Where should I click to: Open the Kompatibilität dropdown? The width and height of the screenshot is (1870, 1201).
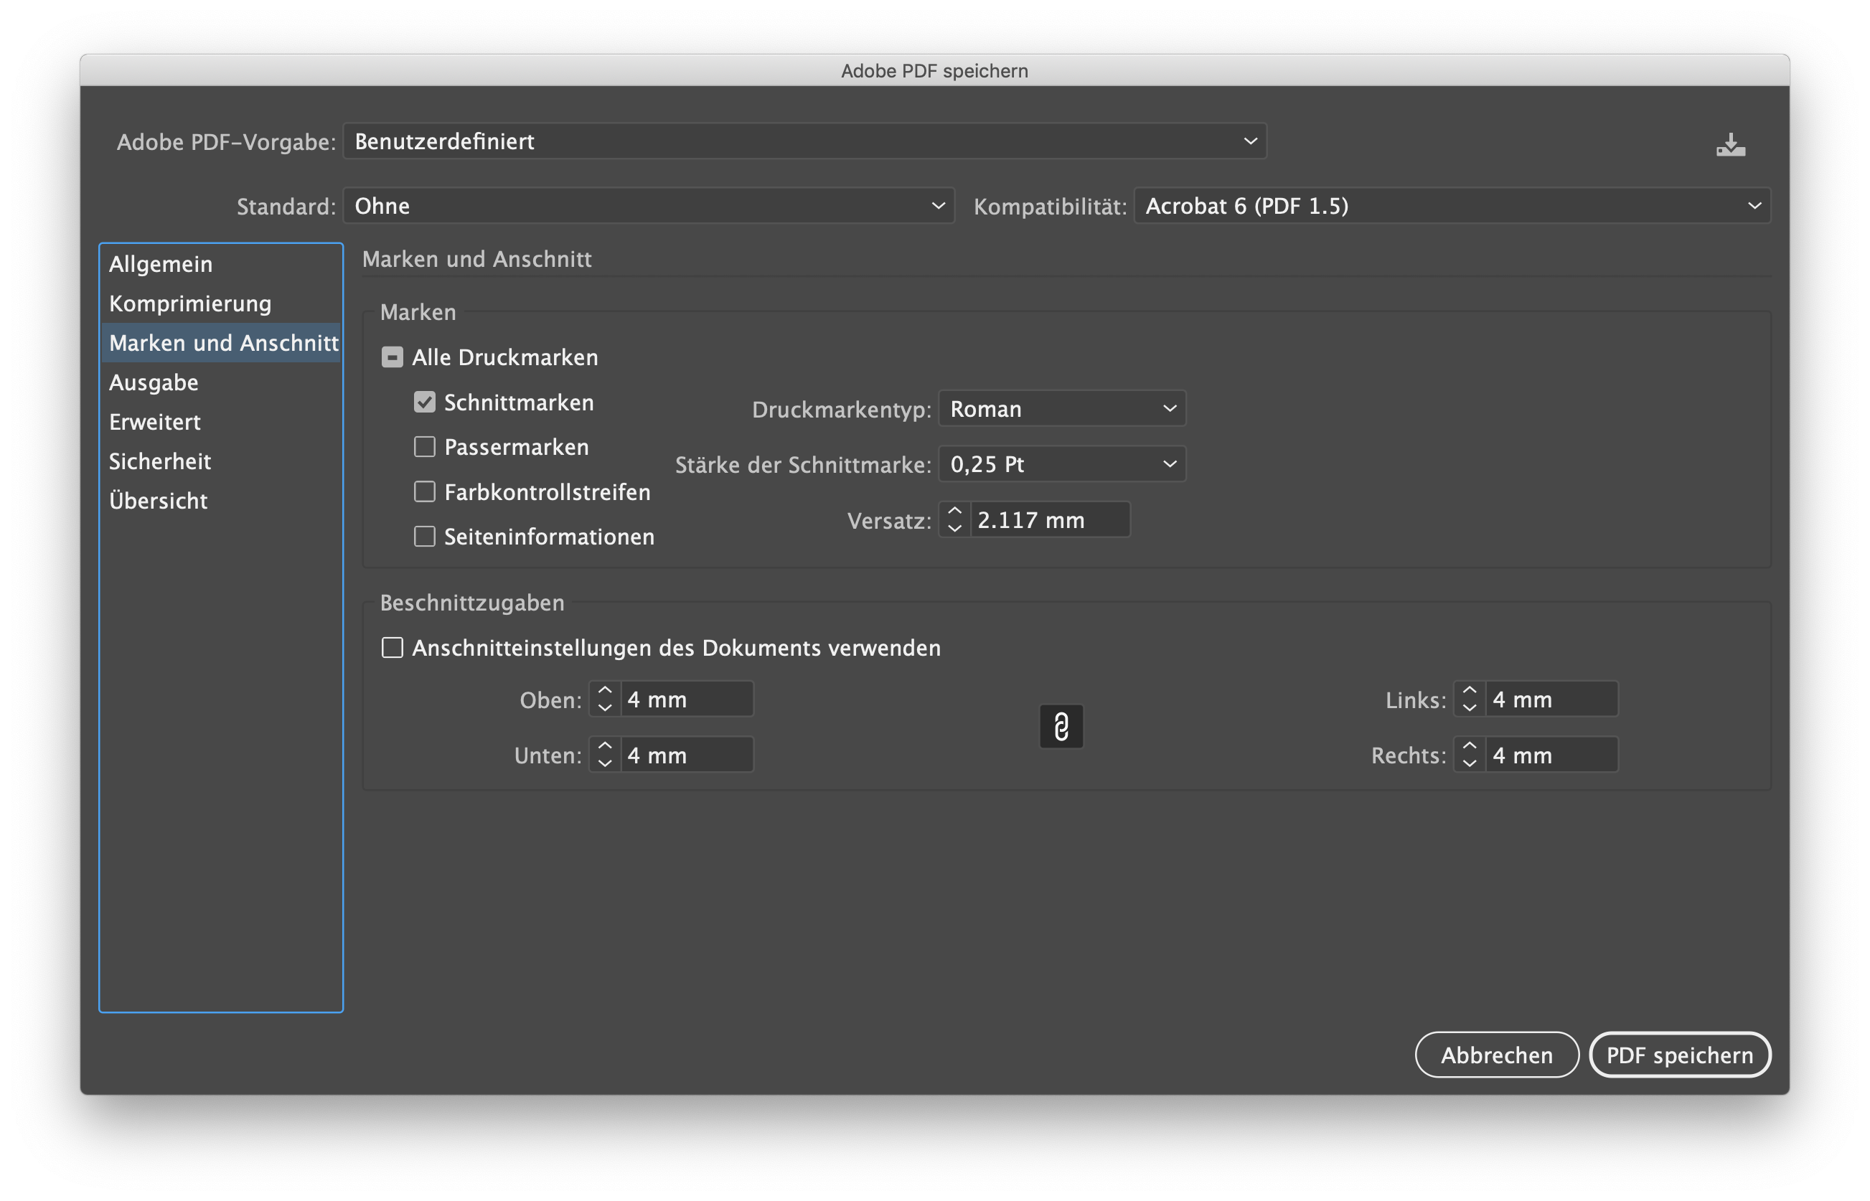[1451, 206]
